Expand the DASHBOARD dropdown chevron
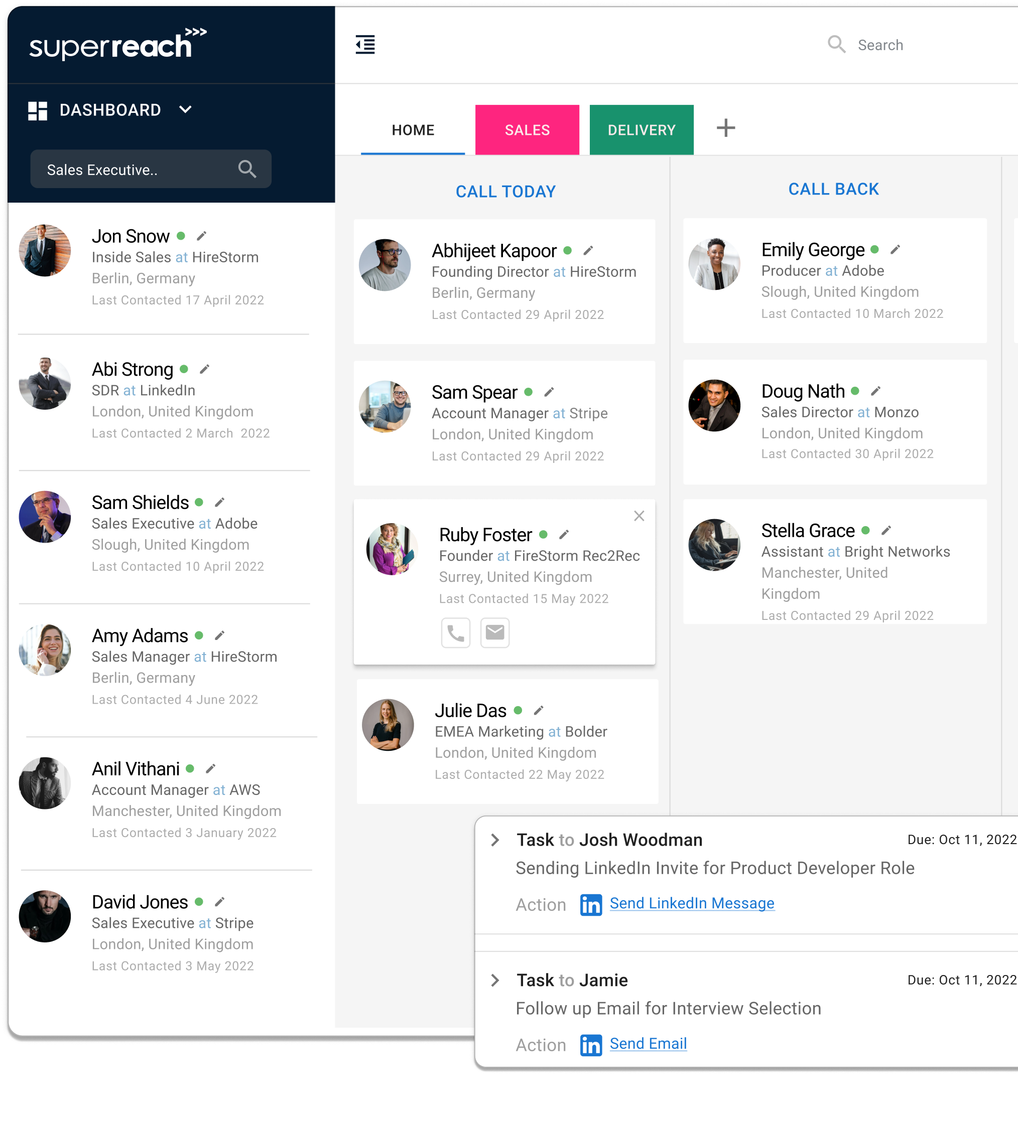 [x=186, y=109]
